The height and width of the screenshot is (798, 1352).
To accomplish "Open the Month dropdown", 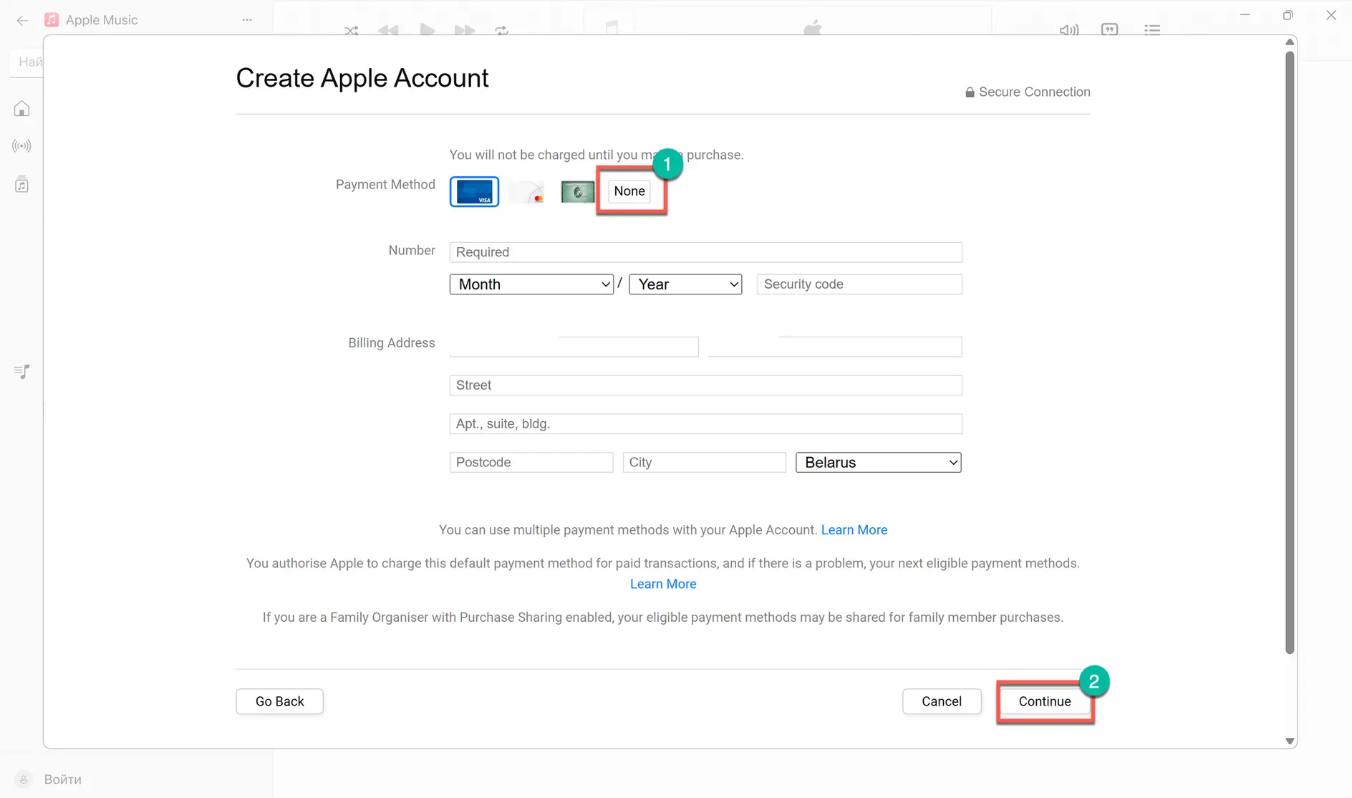I will [531, 284].
